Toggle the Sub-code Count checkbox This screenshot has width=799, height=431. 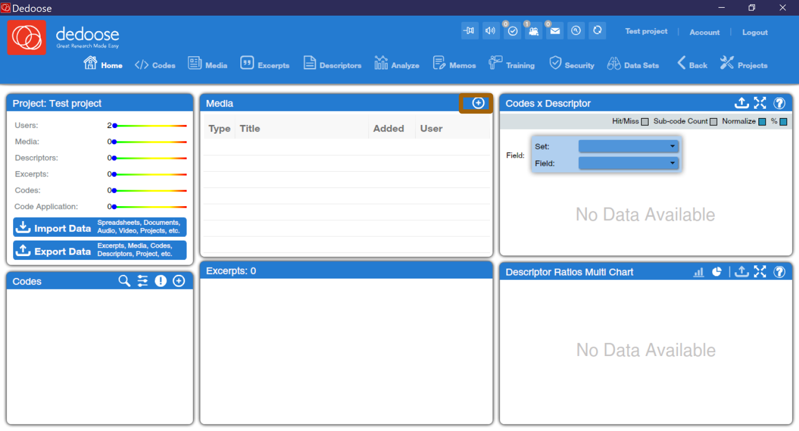click(714, 121)
